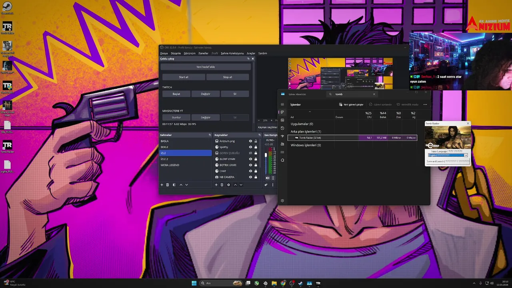This screenshot has width=512, height=288.
Task: Undock the Çoklu çıkış panel
Action: coord(248,59)
